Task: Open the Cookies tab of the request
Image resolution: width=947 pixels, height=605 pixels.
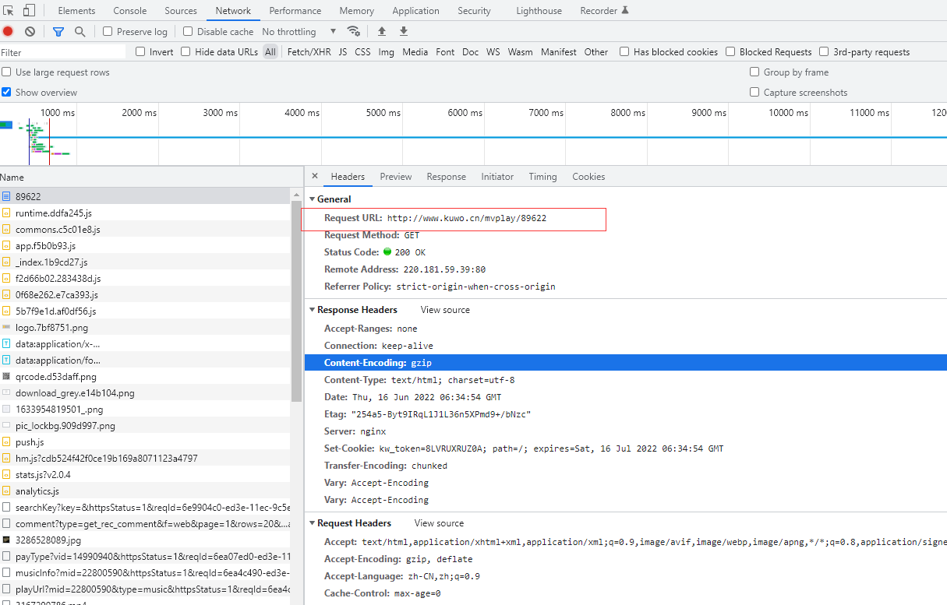Action: point(588,177)
